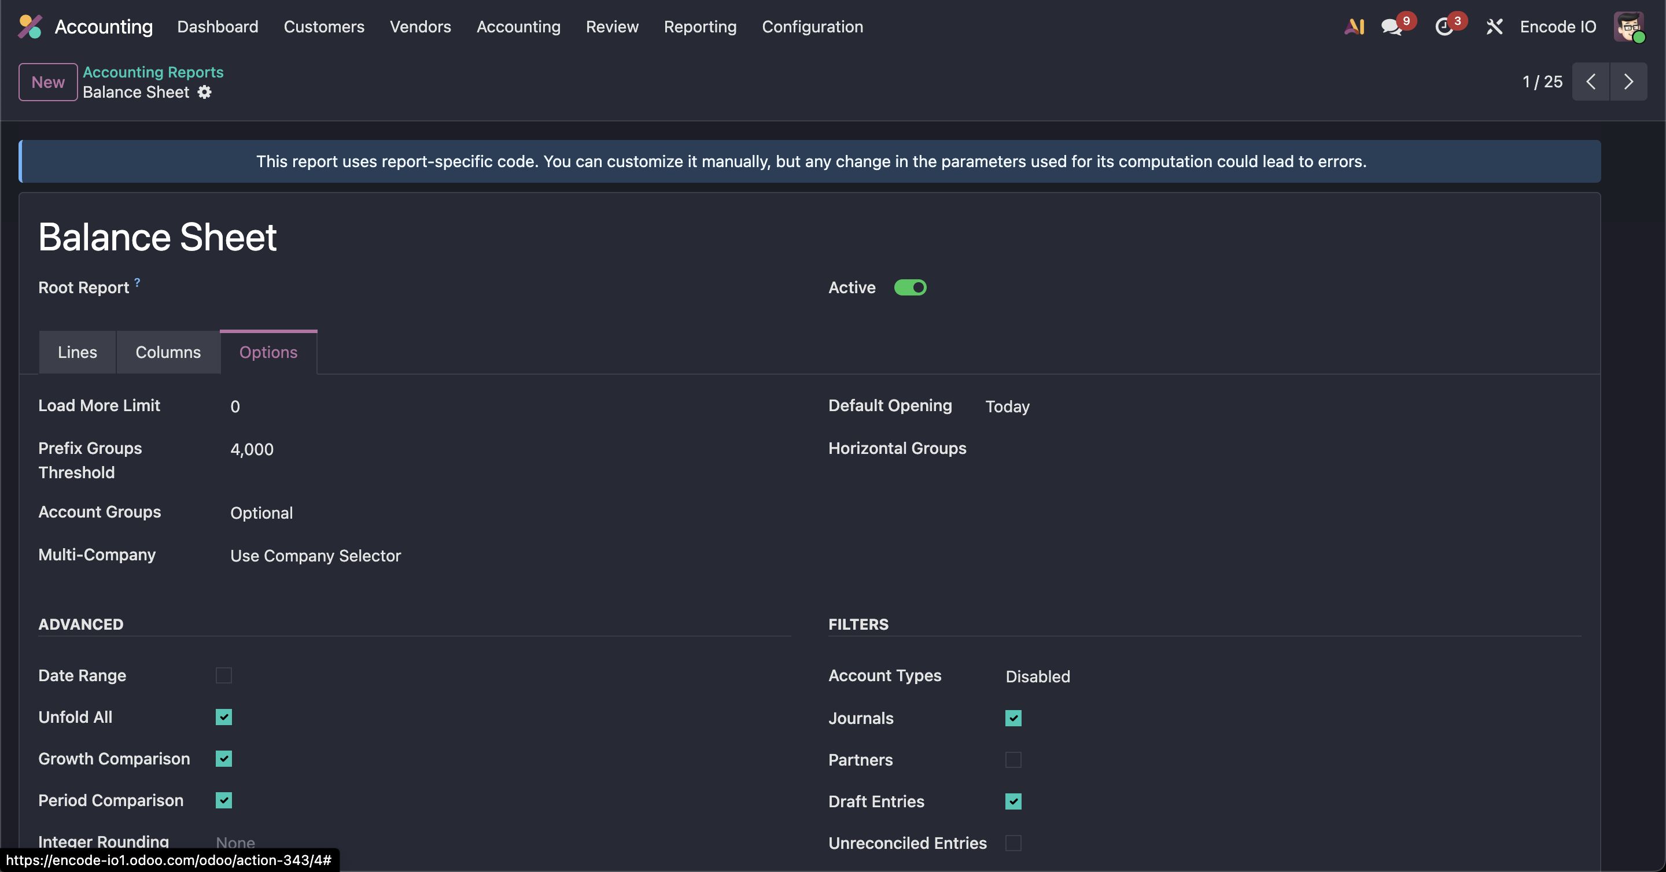Image resolution: width=1666 pixels, height=872 pixels.
Task: Open the Reporting menu
Action: [x=700, y=27]
